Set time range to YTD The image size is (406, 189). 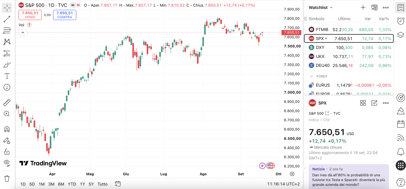[72, 184]
